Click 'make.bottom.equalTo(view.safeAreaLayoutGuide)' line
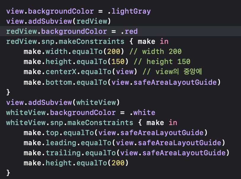Viewport: 241px width, 179px height. point(122,82)
